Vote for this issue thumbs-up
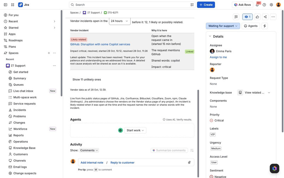284x178 pixels. (x=257, y=17)
